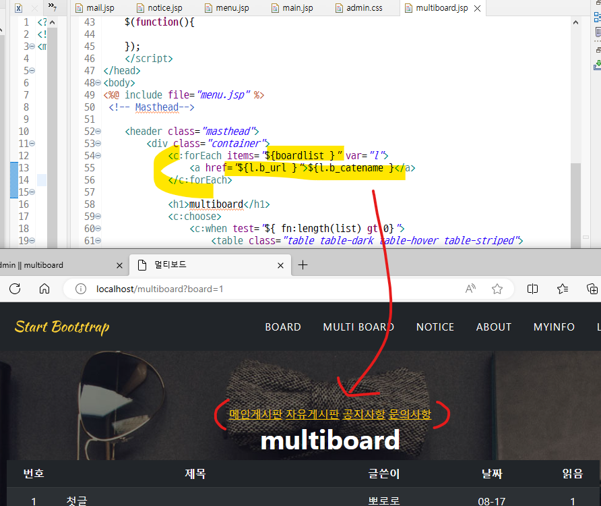
Task: Collapse the header fold at line 52
Action: (x=98, y=132)
